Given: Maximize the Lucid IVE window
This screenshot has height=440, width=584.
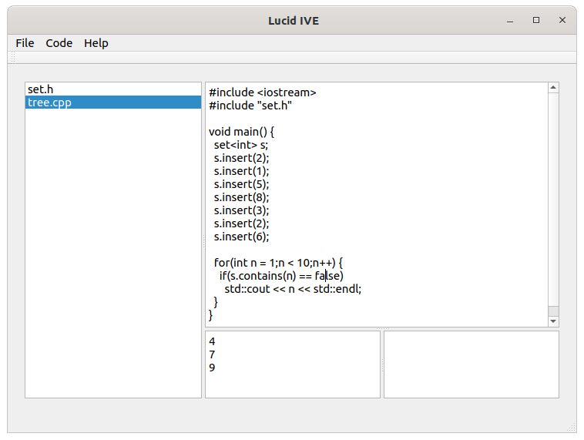Looking at the screenshot, I should click(x=536, y=20).
